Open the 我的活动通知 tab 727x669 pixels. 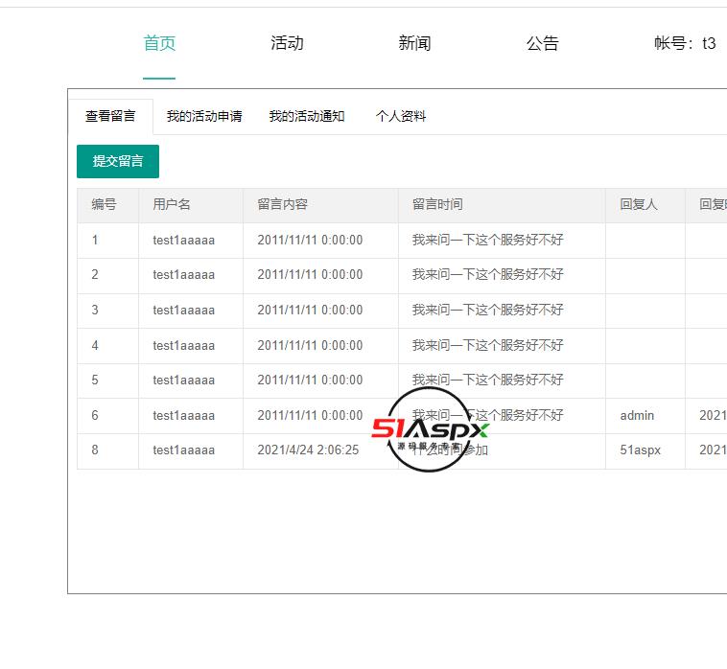(307, 116)
